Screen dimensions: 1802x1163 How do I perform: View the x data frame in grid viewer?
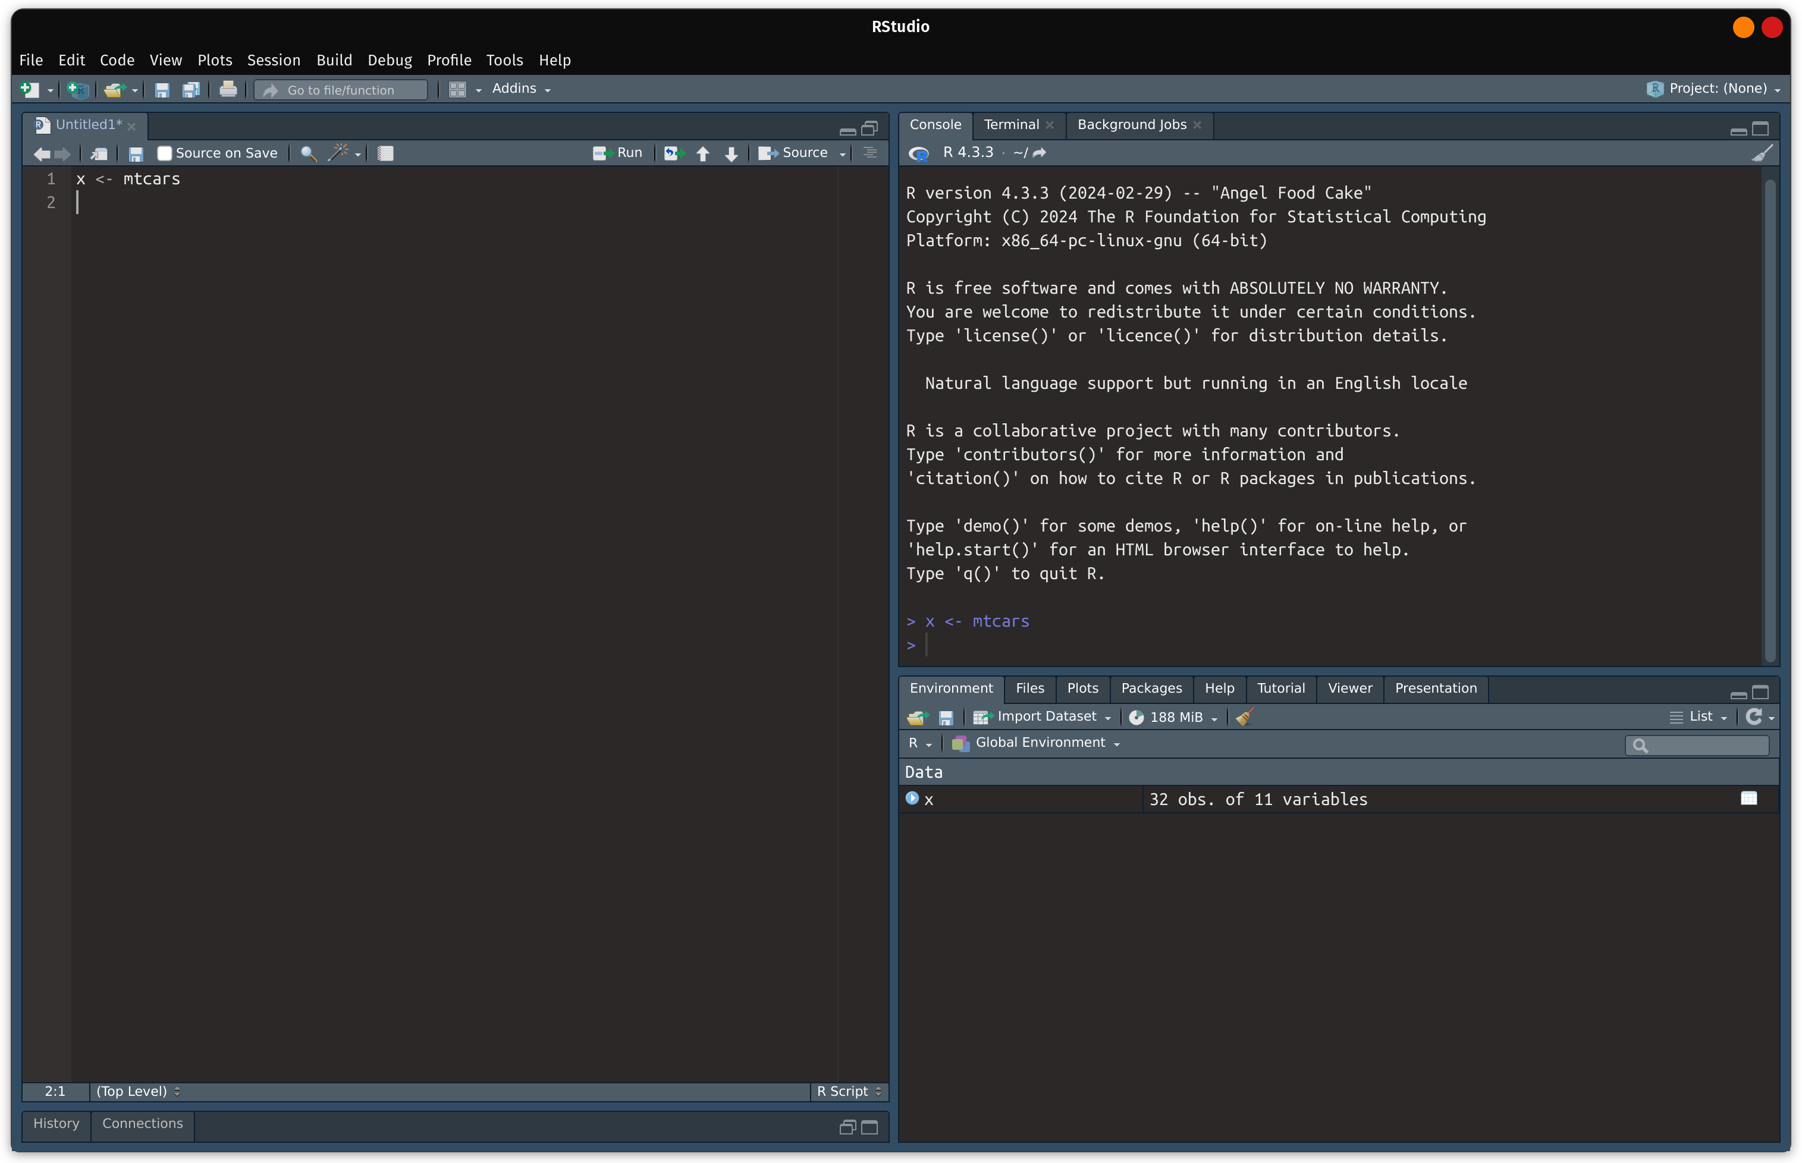(x=1749, y=799)
